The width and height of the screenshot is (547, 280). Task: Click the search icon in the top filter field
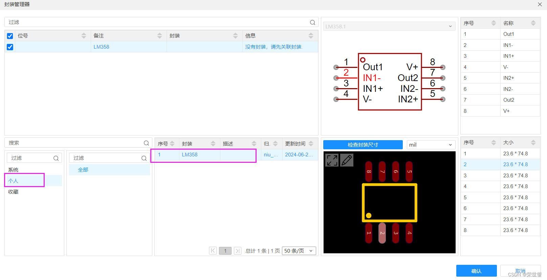coord(312,22)
